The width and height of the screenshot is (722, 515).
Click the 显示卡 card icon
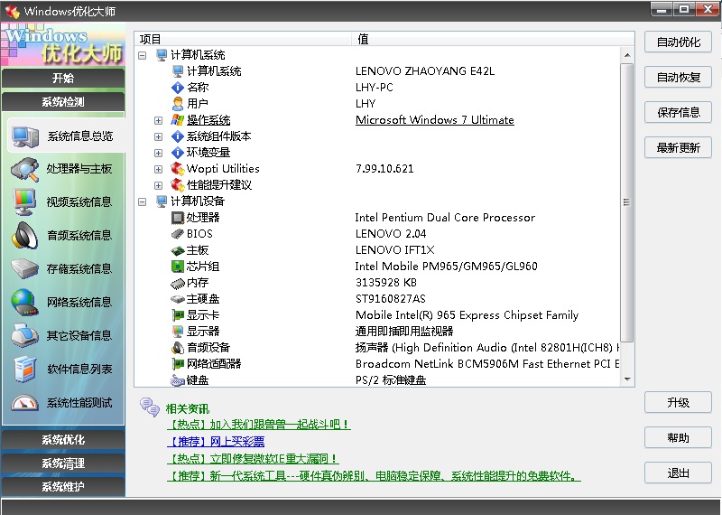pyautogui.click(x=177, y=315)
